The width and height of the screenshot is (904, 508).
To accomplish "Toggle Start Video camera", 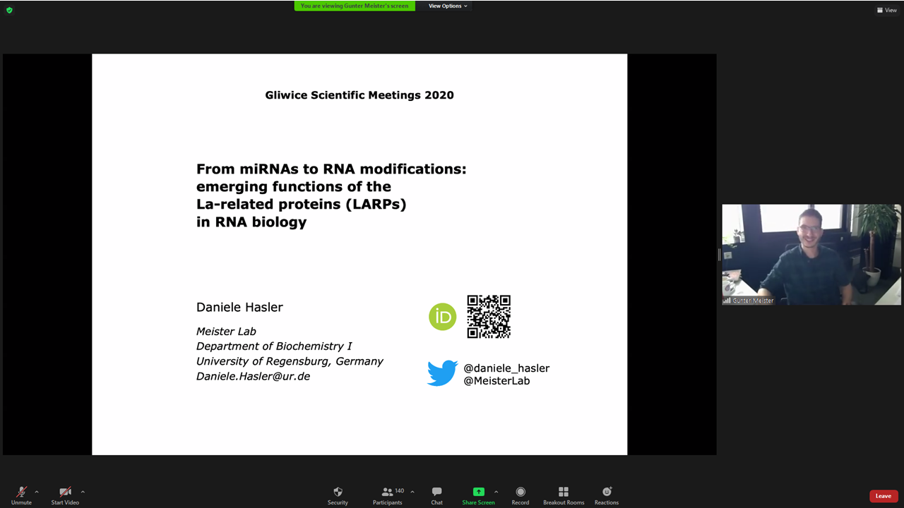I will [65, 492].
